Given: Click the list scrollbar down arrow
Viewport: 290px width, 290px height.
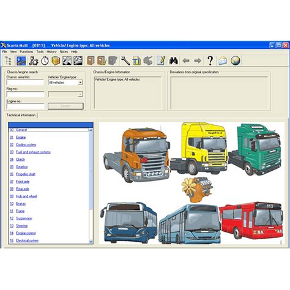Looking at the screenshot, I should coord(91,242).
